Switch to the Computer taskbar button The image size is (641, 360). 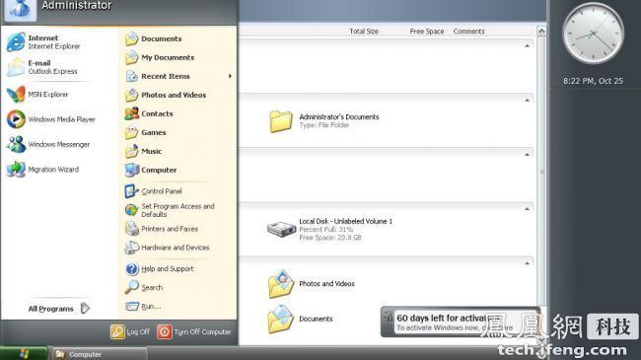click(100, 354)
